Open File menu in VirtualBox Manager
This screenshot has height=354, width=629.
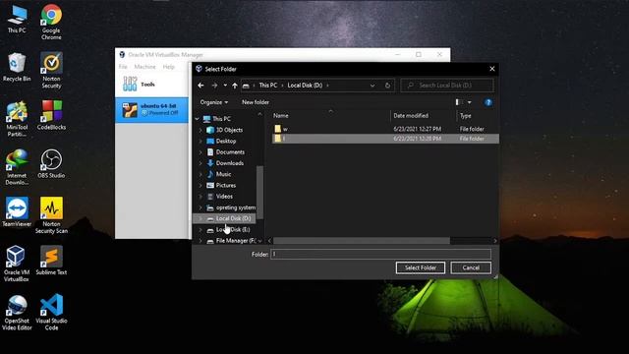coord(123,67)
